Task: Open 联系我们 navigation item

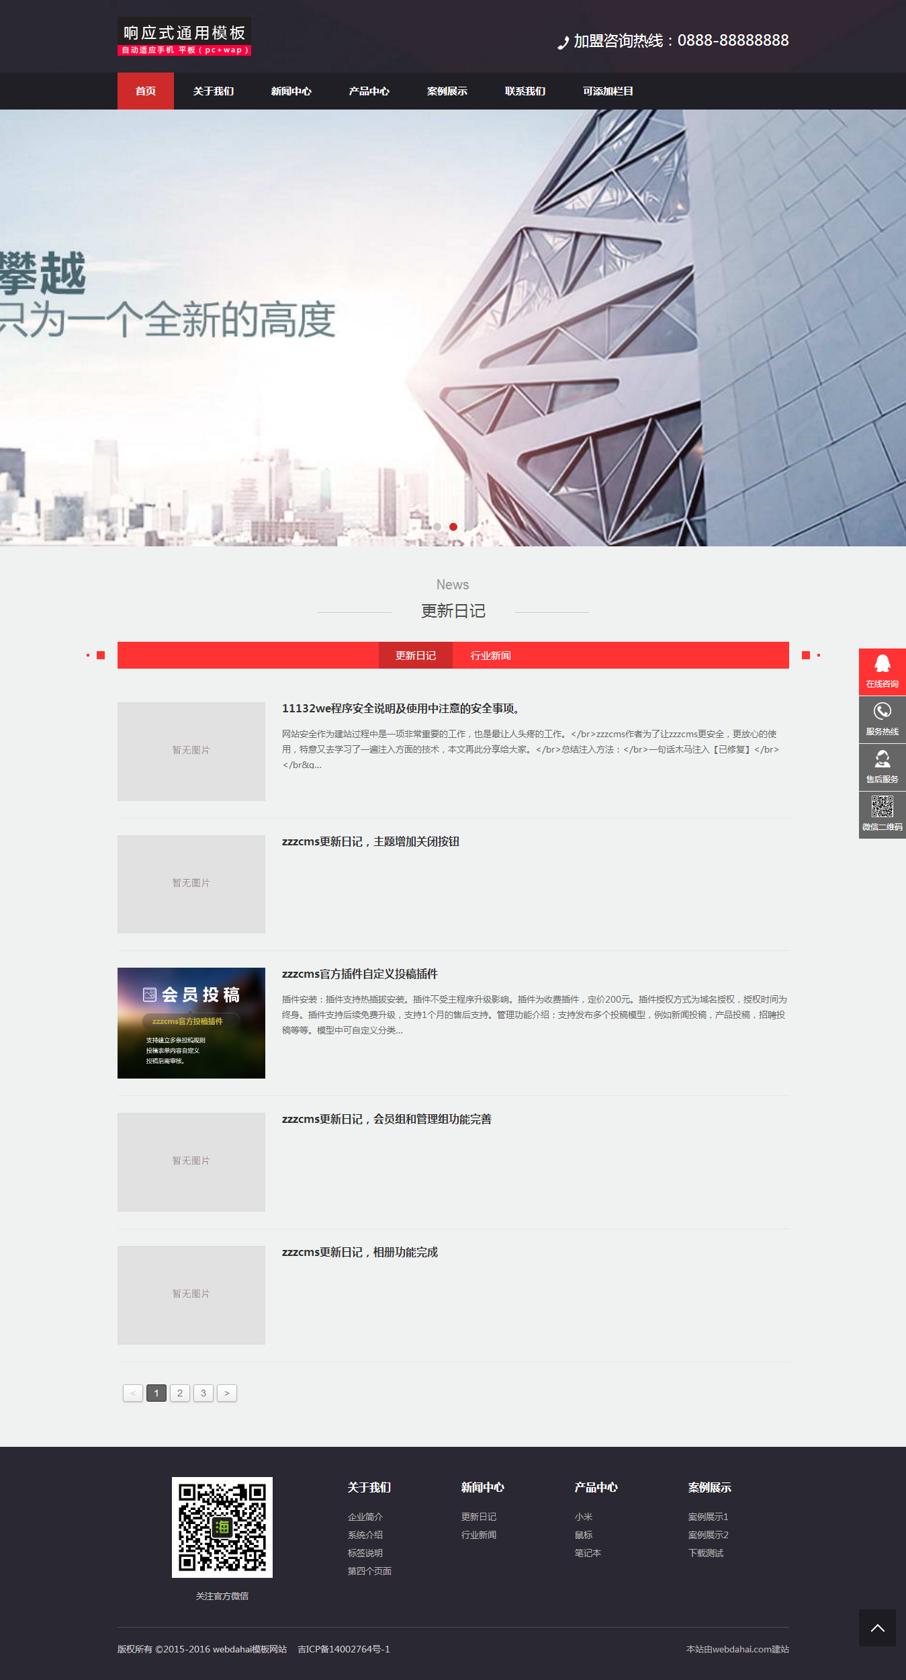Action: tap(525, 91)
